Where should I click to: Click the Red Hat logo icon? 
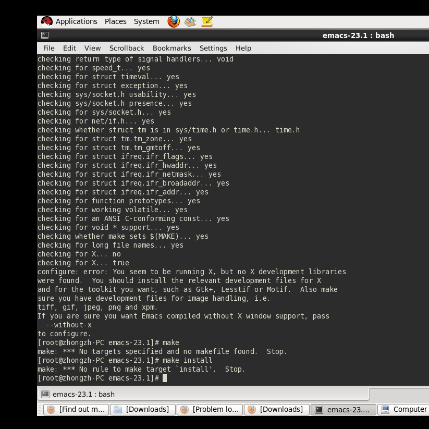[47, 21]
